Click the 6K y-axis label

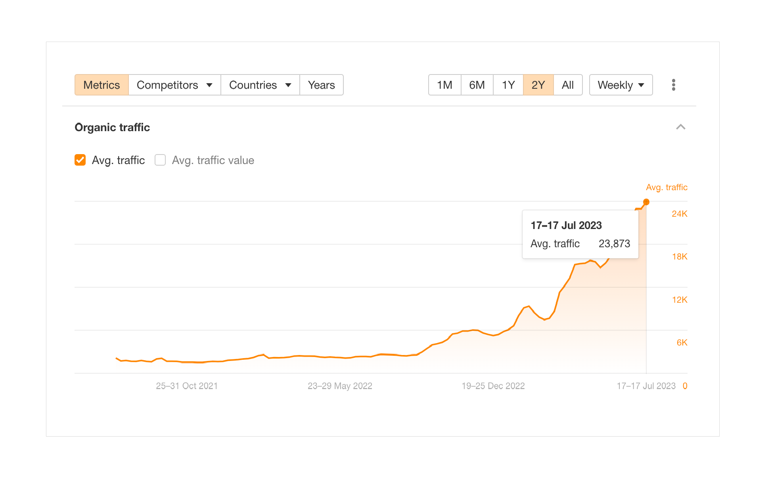tap(682, 343)
